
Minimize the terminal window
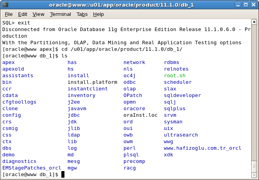point(237,5)
